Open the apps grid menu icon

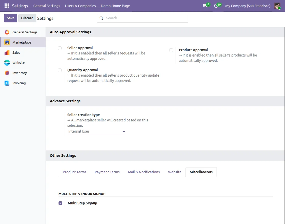click(7, 6)
